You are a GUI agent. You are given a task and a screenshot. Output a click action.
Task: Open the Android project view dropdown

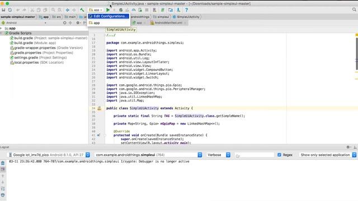(23, 23)
